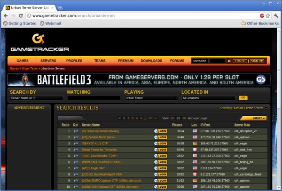This screenshot has height=191, width=282.
Task: View 50 items per page
Action: 184,118
